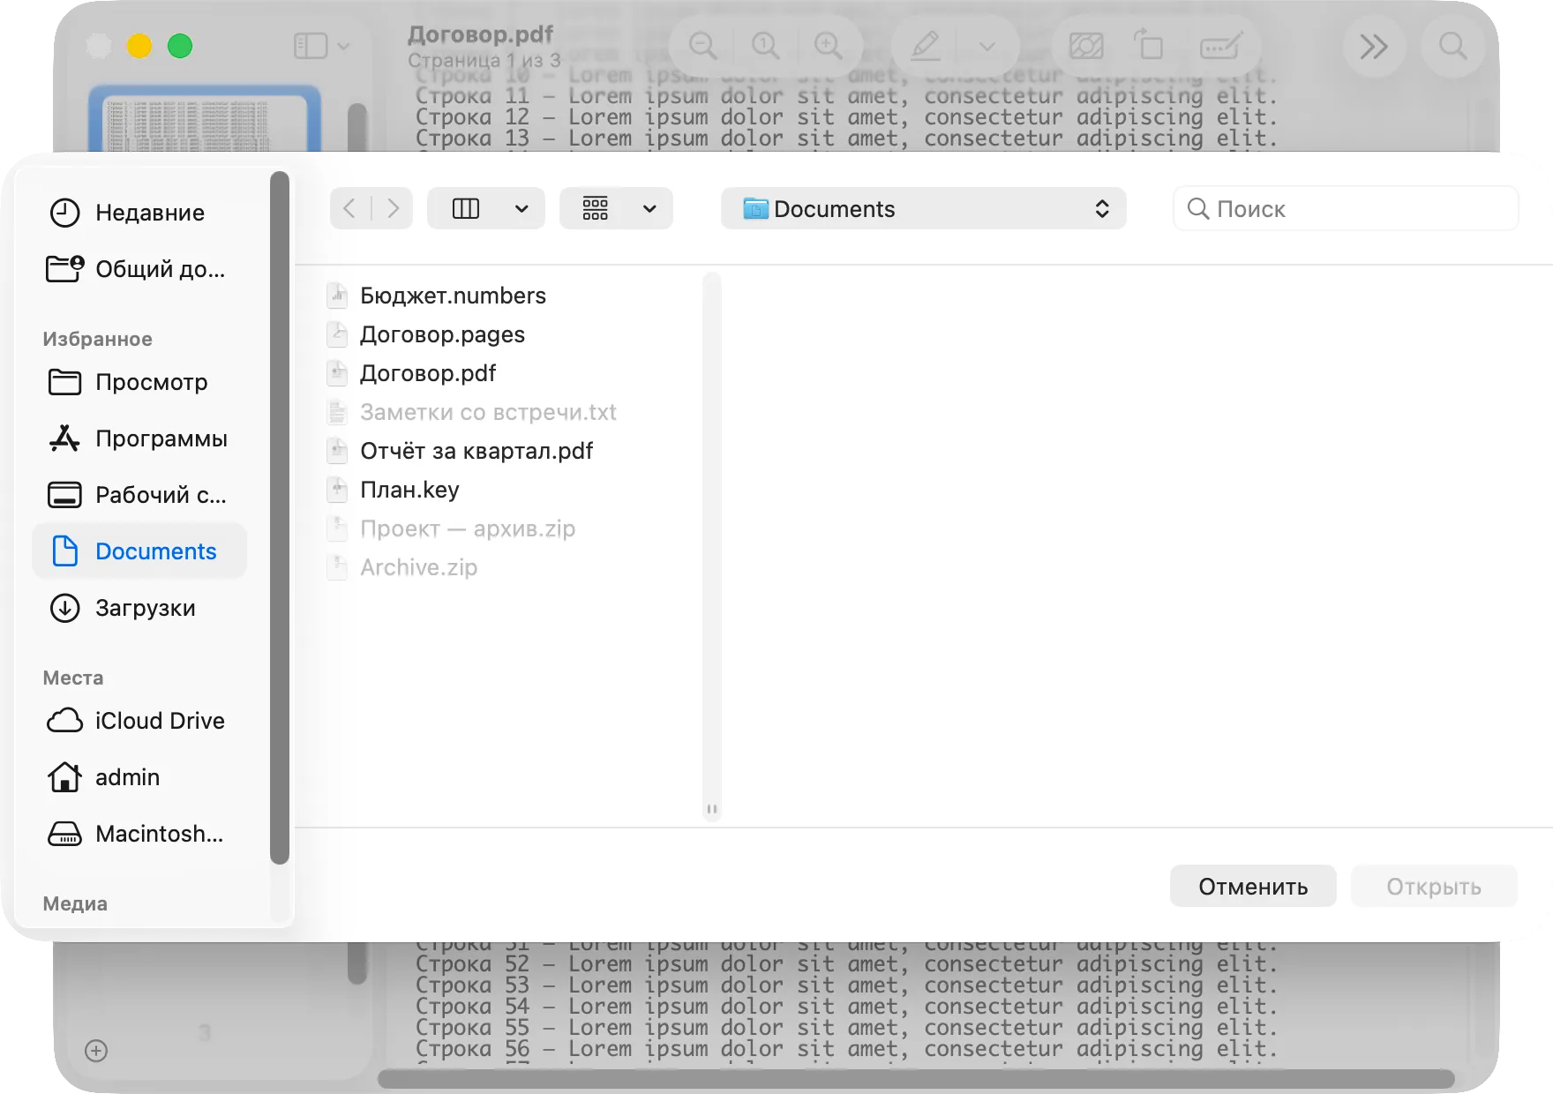Click the form filling icon in Preview
Image resolution: width=1553 pixels, height=1094 pixels.
[1221, 46]
